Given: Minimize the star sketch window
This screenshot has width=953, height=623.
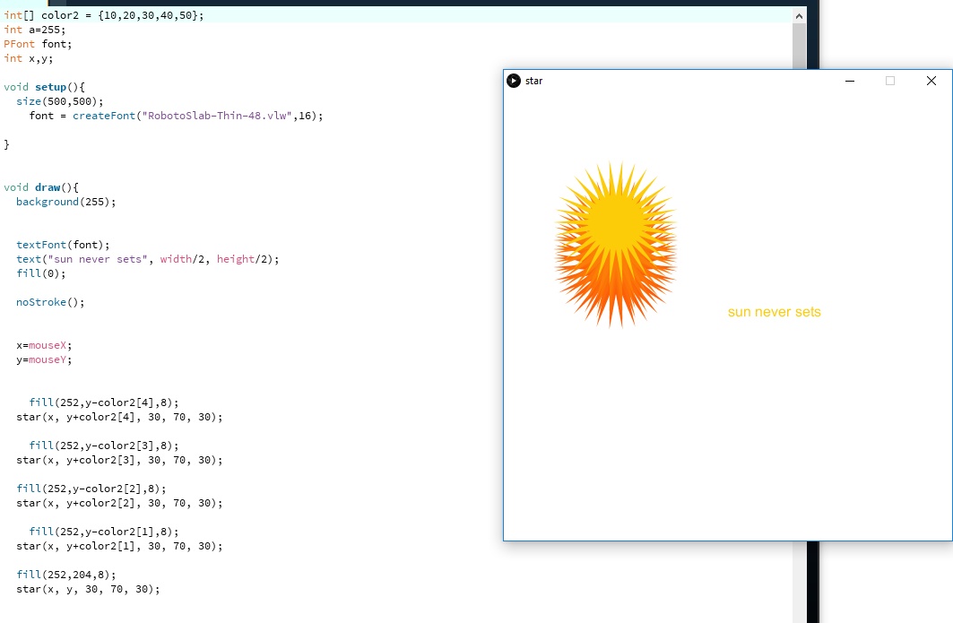Looking at the screenshot, I should (x=850, y=81).
